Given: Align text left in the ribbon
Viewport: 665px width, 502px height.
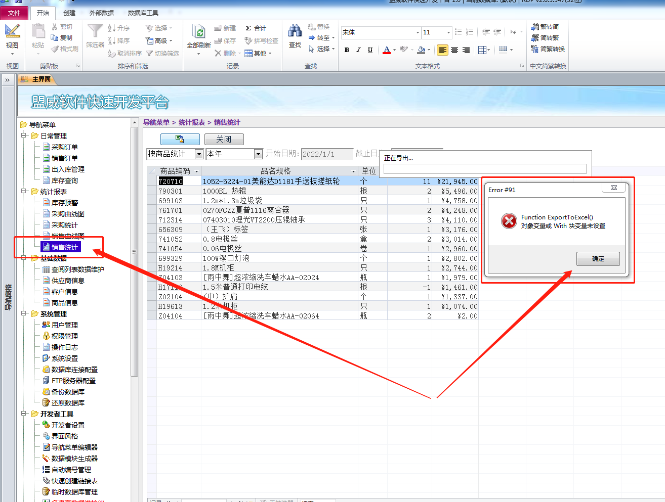Looking at the screenshot, I should [443, 50].
